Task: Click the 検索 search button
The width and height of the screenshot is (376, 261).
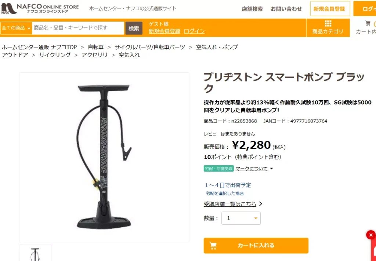Action: pyautogui.click(x=134, y=28)
